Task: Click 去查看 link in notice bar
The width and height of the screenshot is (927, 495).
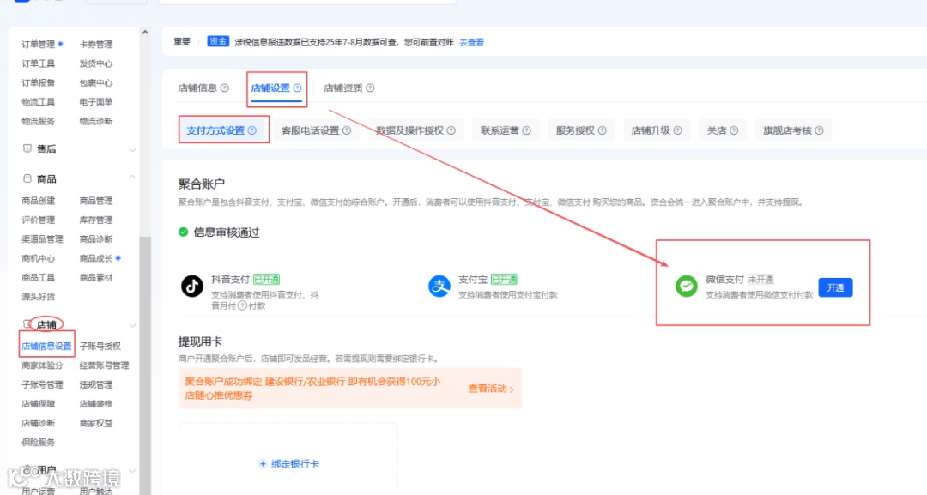Action: tap(472, 43)
